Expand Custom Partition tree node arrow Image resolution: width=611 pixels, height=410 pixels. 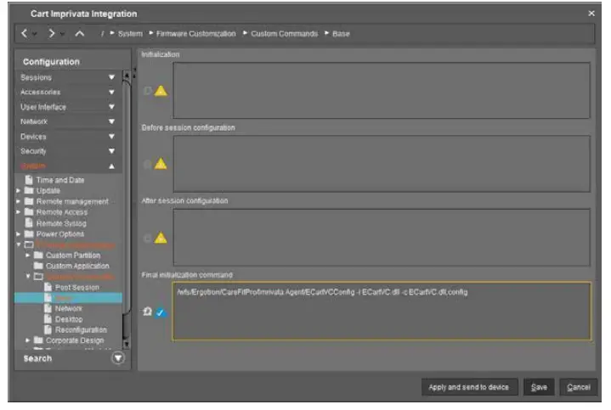(x=28, y=256)
